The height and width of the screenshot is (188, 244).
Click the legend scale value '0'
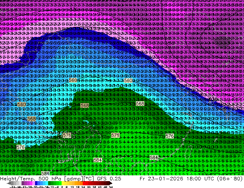pyautogui.click(x=62, y=187)
